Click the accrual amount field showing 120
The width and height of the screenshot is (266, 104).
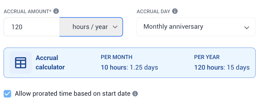coord(32,27)
